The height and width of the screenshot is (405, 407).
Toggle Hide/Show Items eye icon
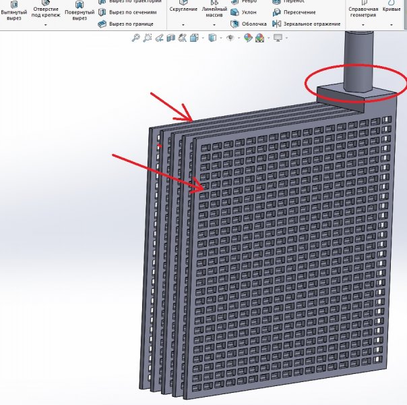231,38
